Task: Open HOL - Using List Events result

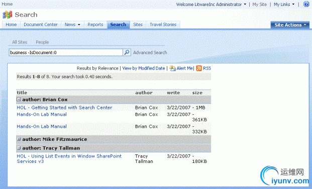Action: coord(69,158)
